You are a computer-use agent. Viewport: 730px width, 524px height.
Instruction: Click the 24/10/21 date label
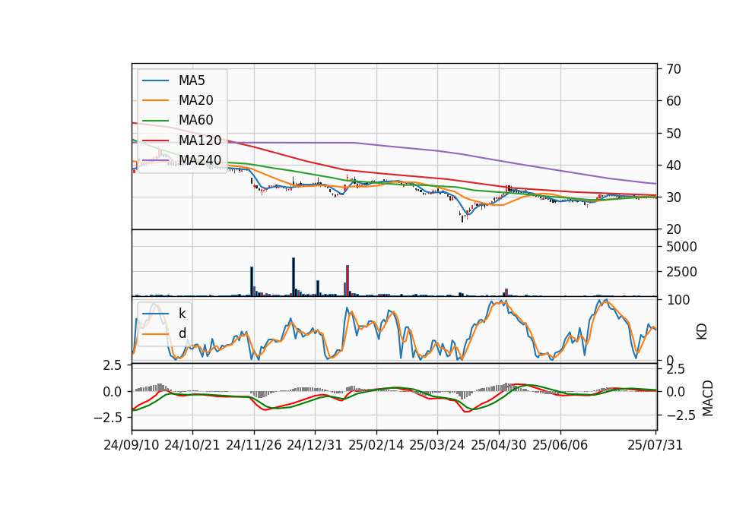[x=192, y=445]
